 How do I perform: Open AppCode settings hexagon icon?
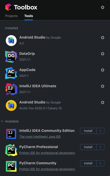pyautogui.click(x=102, y=70)
